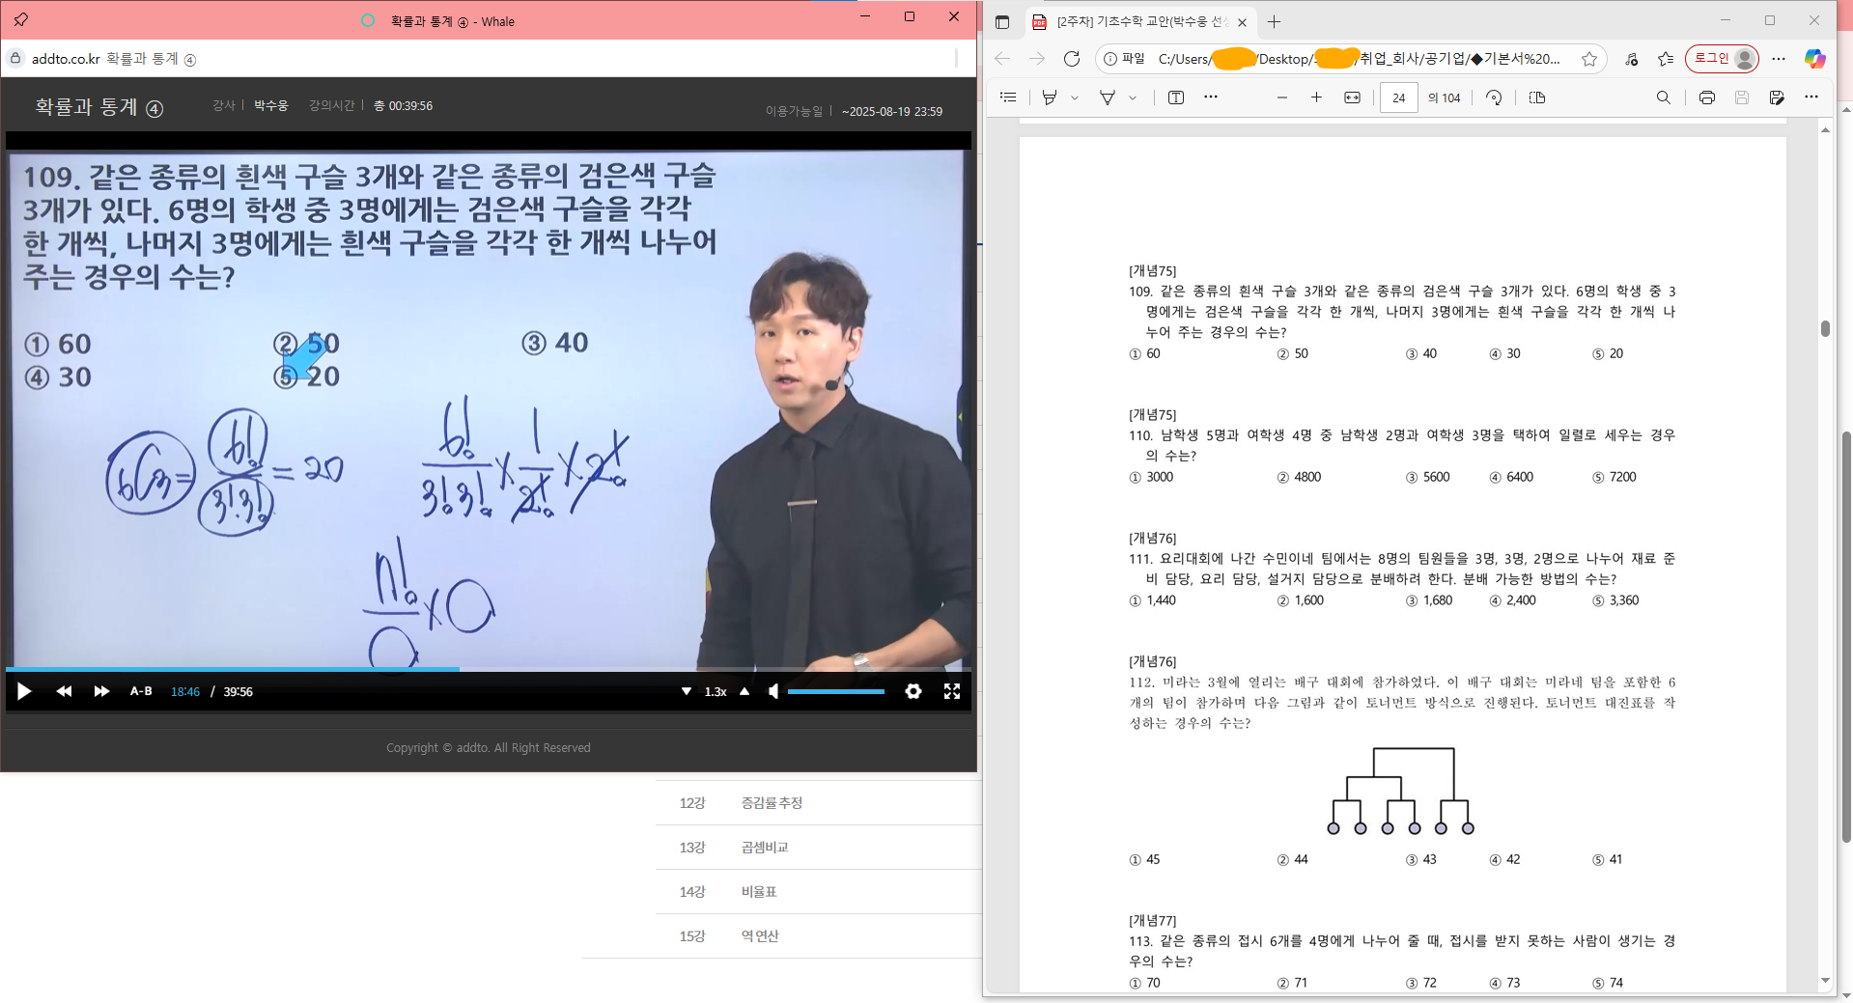Expand the PDF draw tool dropdown arrow
Image resolution: width=1853 pixels, height=1003 pixels.
(1133, 98)
